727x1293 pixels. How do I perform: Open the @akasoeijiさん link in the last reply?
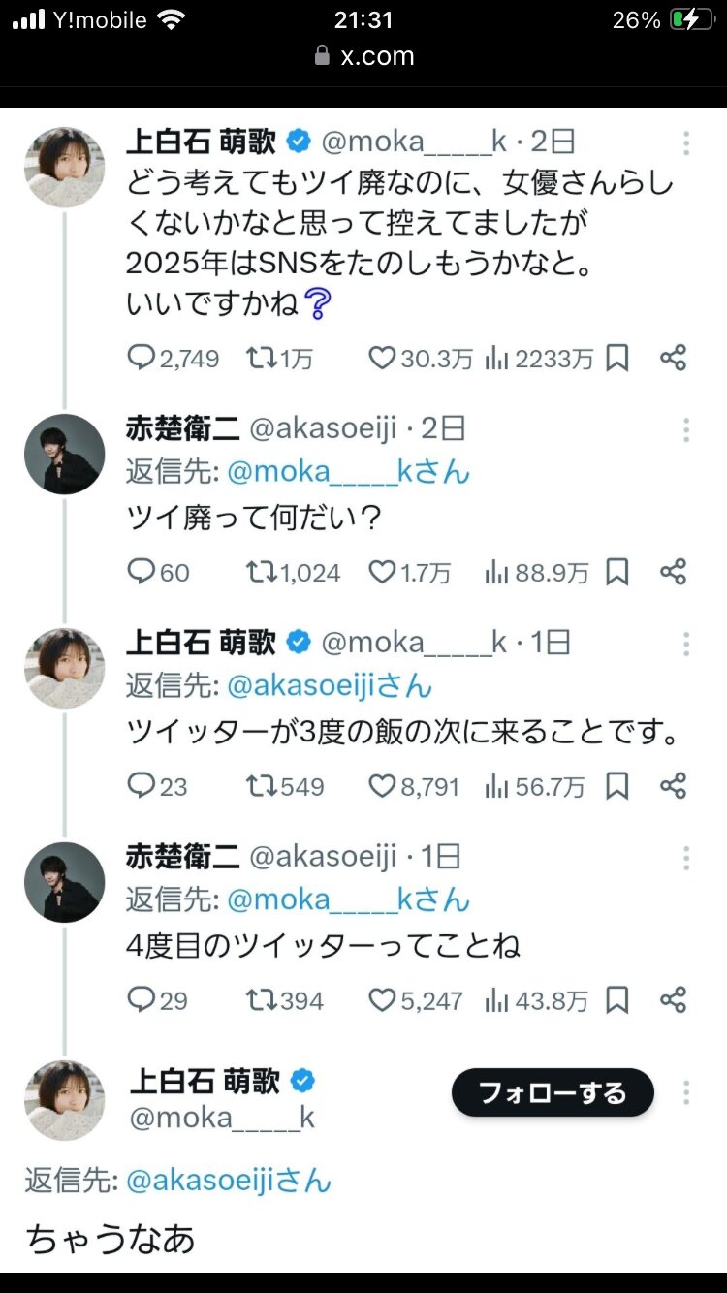229,1181
